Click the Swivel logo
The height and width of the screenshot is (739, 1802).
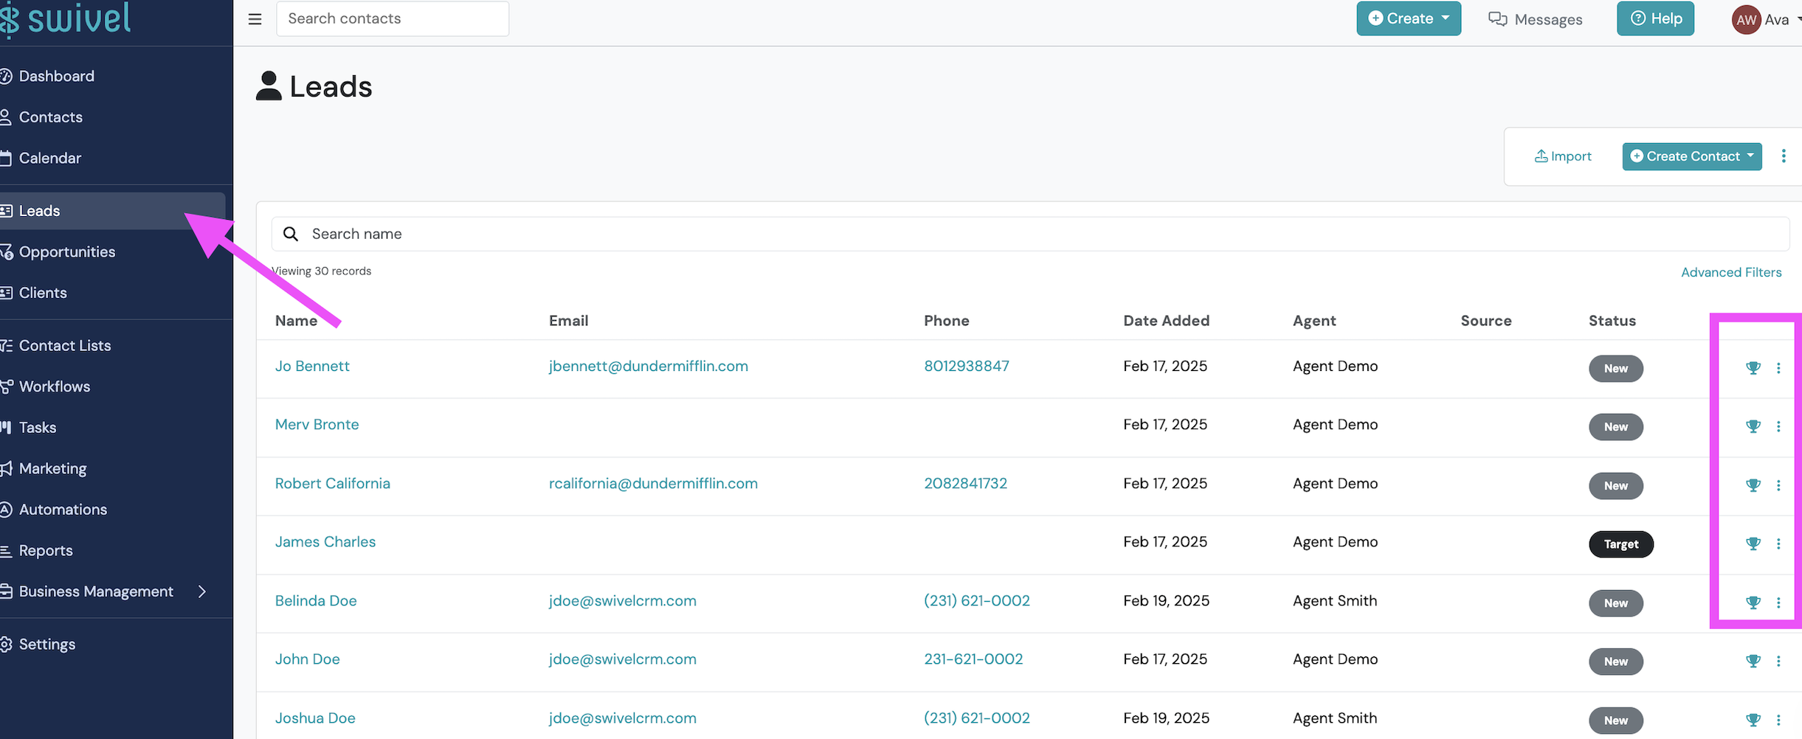click(x=66, y=18)
